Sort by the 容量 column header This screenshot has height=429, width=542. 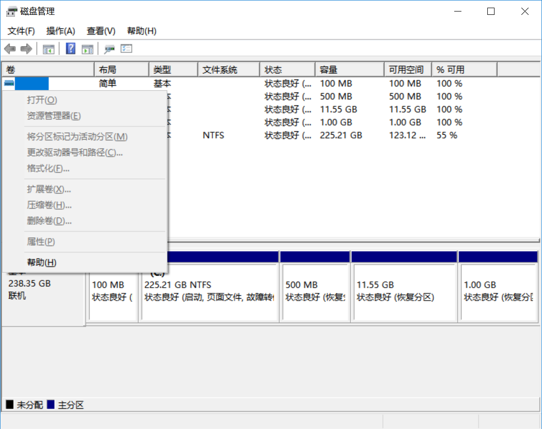coord(350,70)
